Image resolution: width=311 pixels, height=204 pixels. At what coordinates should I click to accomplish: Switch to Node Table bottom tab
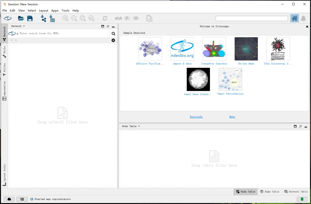[x=246, y=192]
